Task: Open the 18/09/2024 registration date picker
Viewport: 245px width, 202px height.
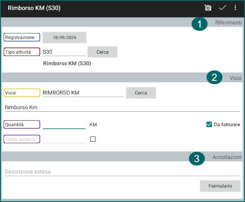Action: click(64, 38)
